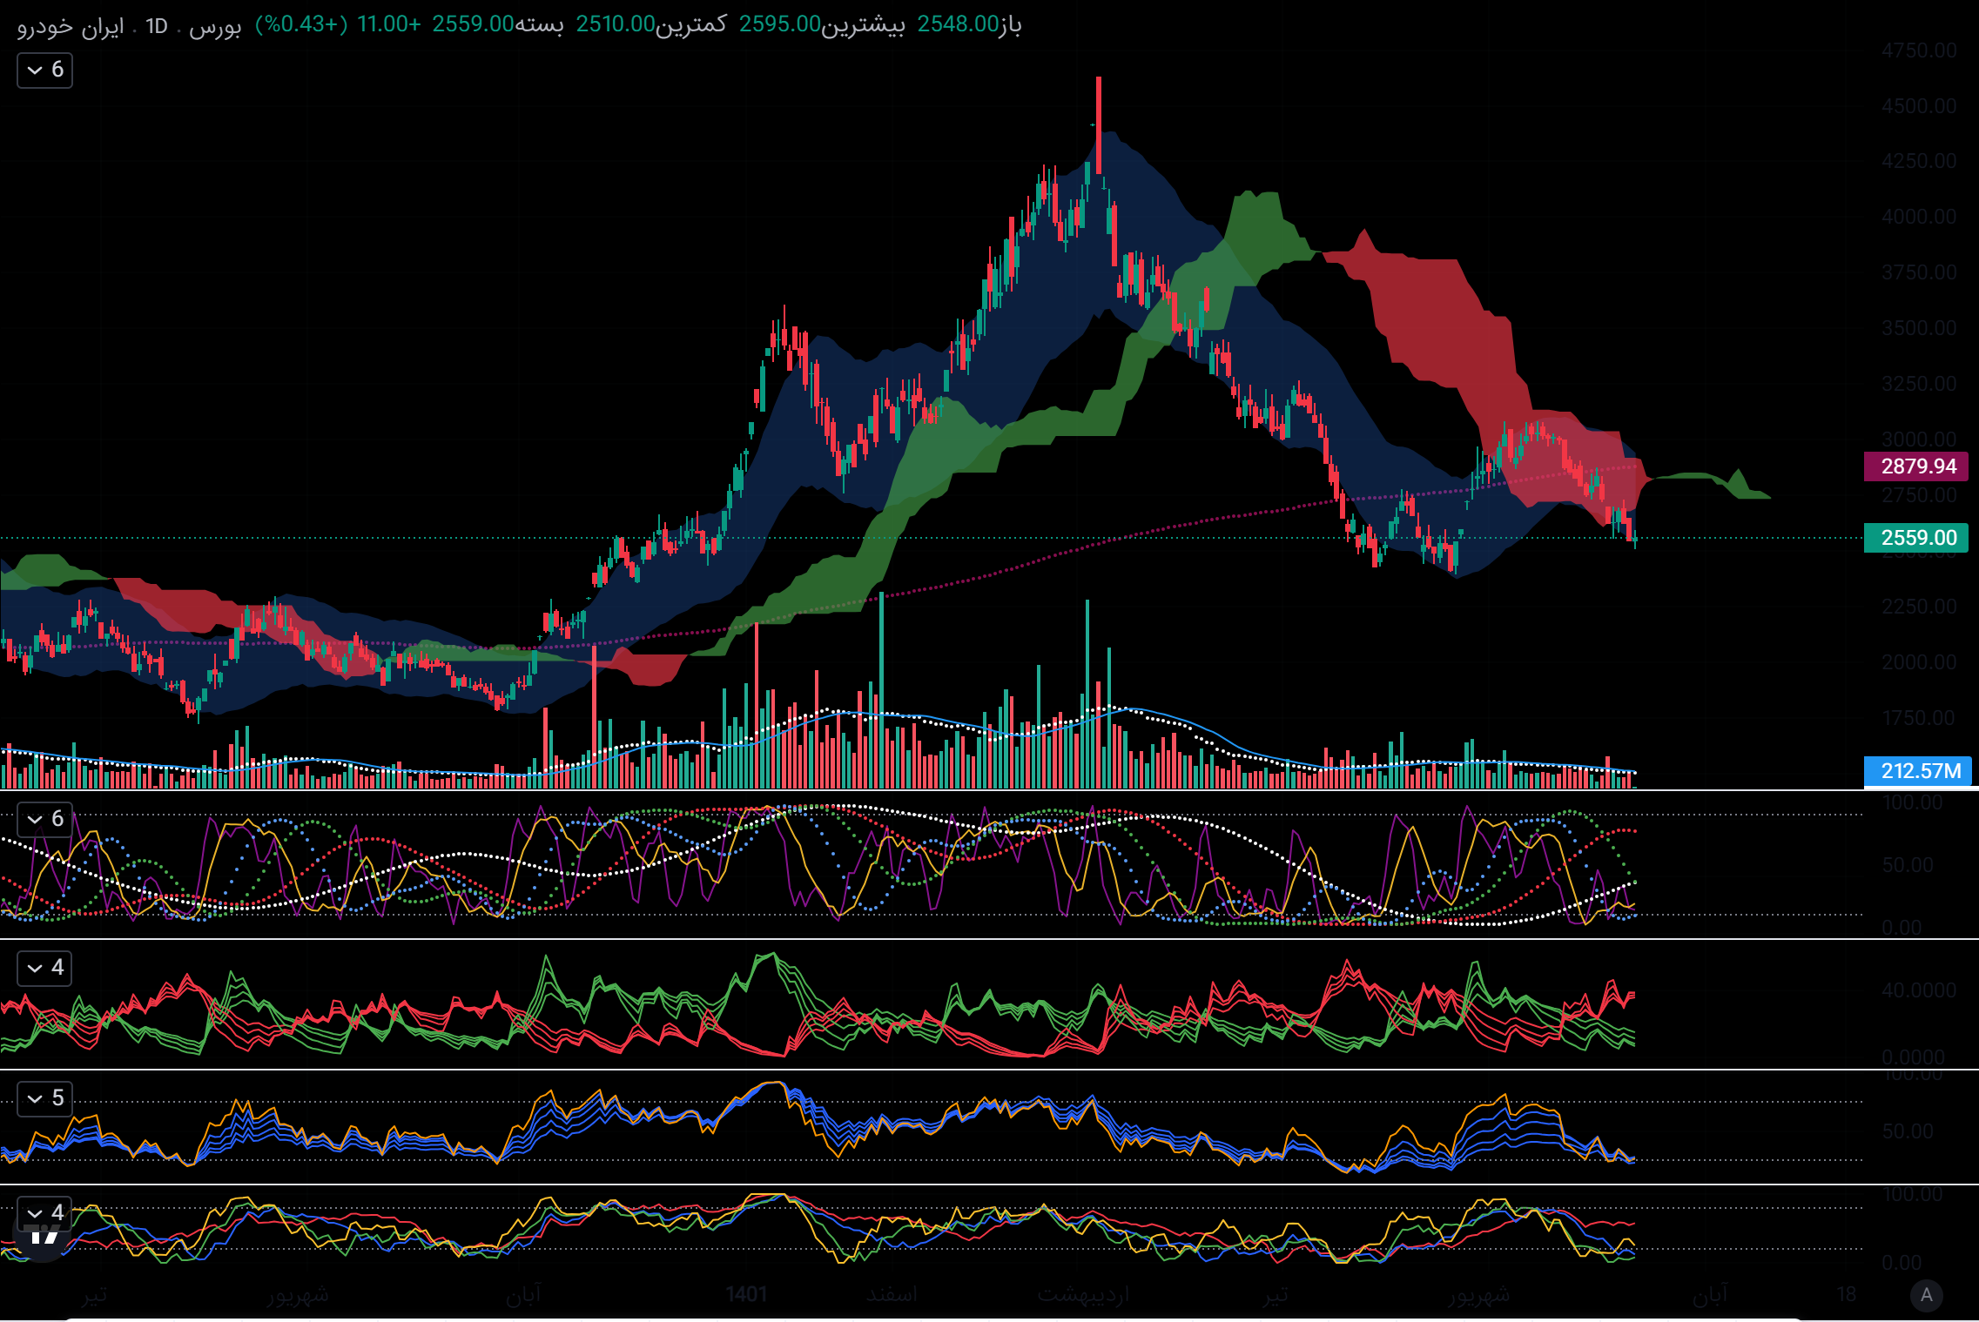This screenshot has height=1322, width=1979.
Task: Click the 1750.00 price axis label
Action: [1919, 718]
